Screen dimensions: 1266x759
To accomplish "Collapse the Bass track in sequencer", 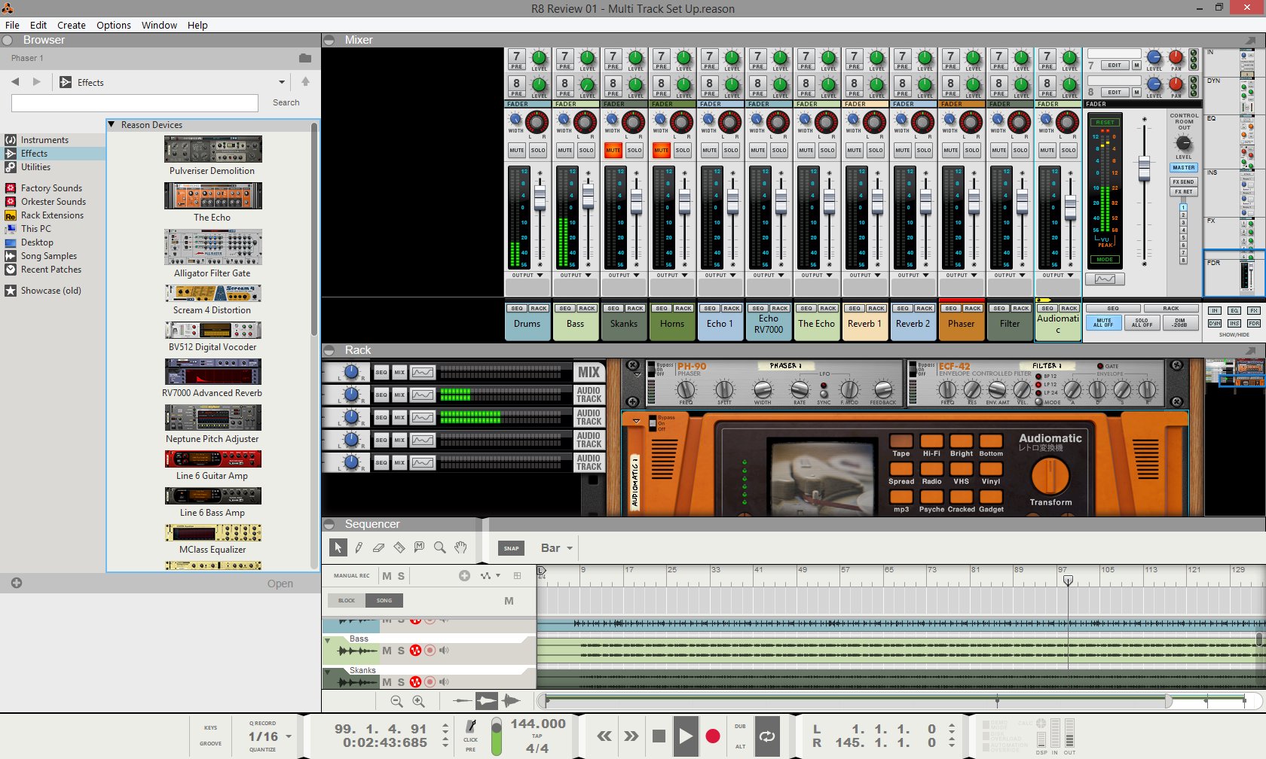I will [x=328, y=640].
